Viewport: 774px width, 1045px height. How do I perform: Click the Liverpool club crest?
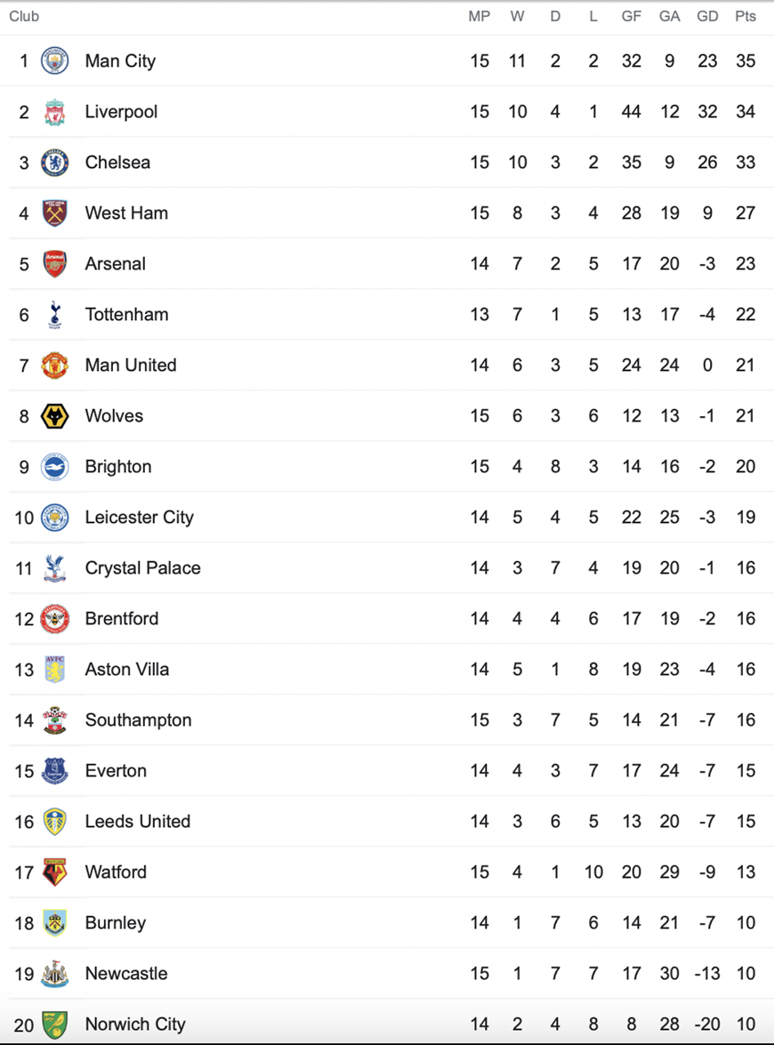point(54,111)
